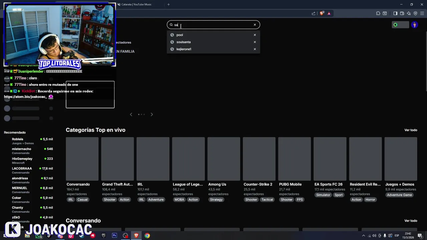
Task: Remove 'pool' from search history
Action: click(x=255, y=35)
